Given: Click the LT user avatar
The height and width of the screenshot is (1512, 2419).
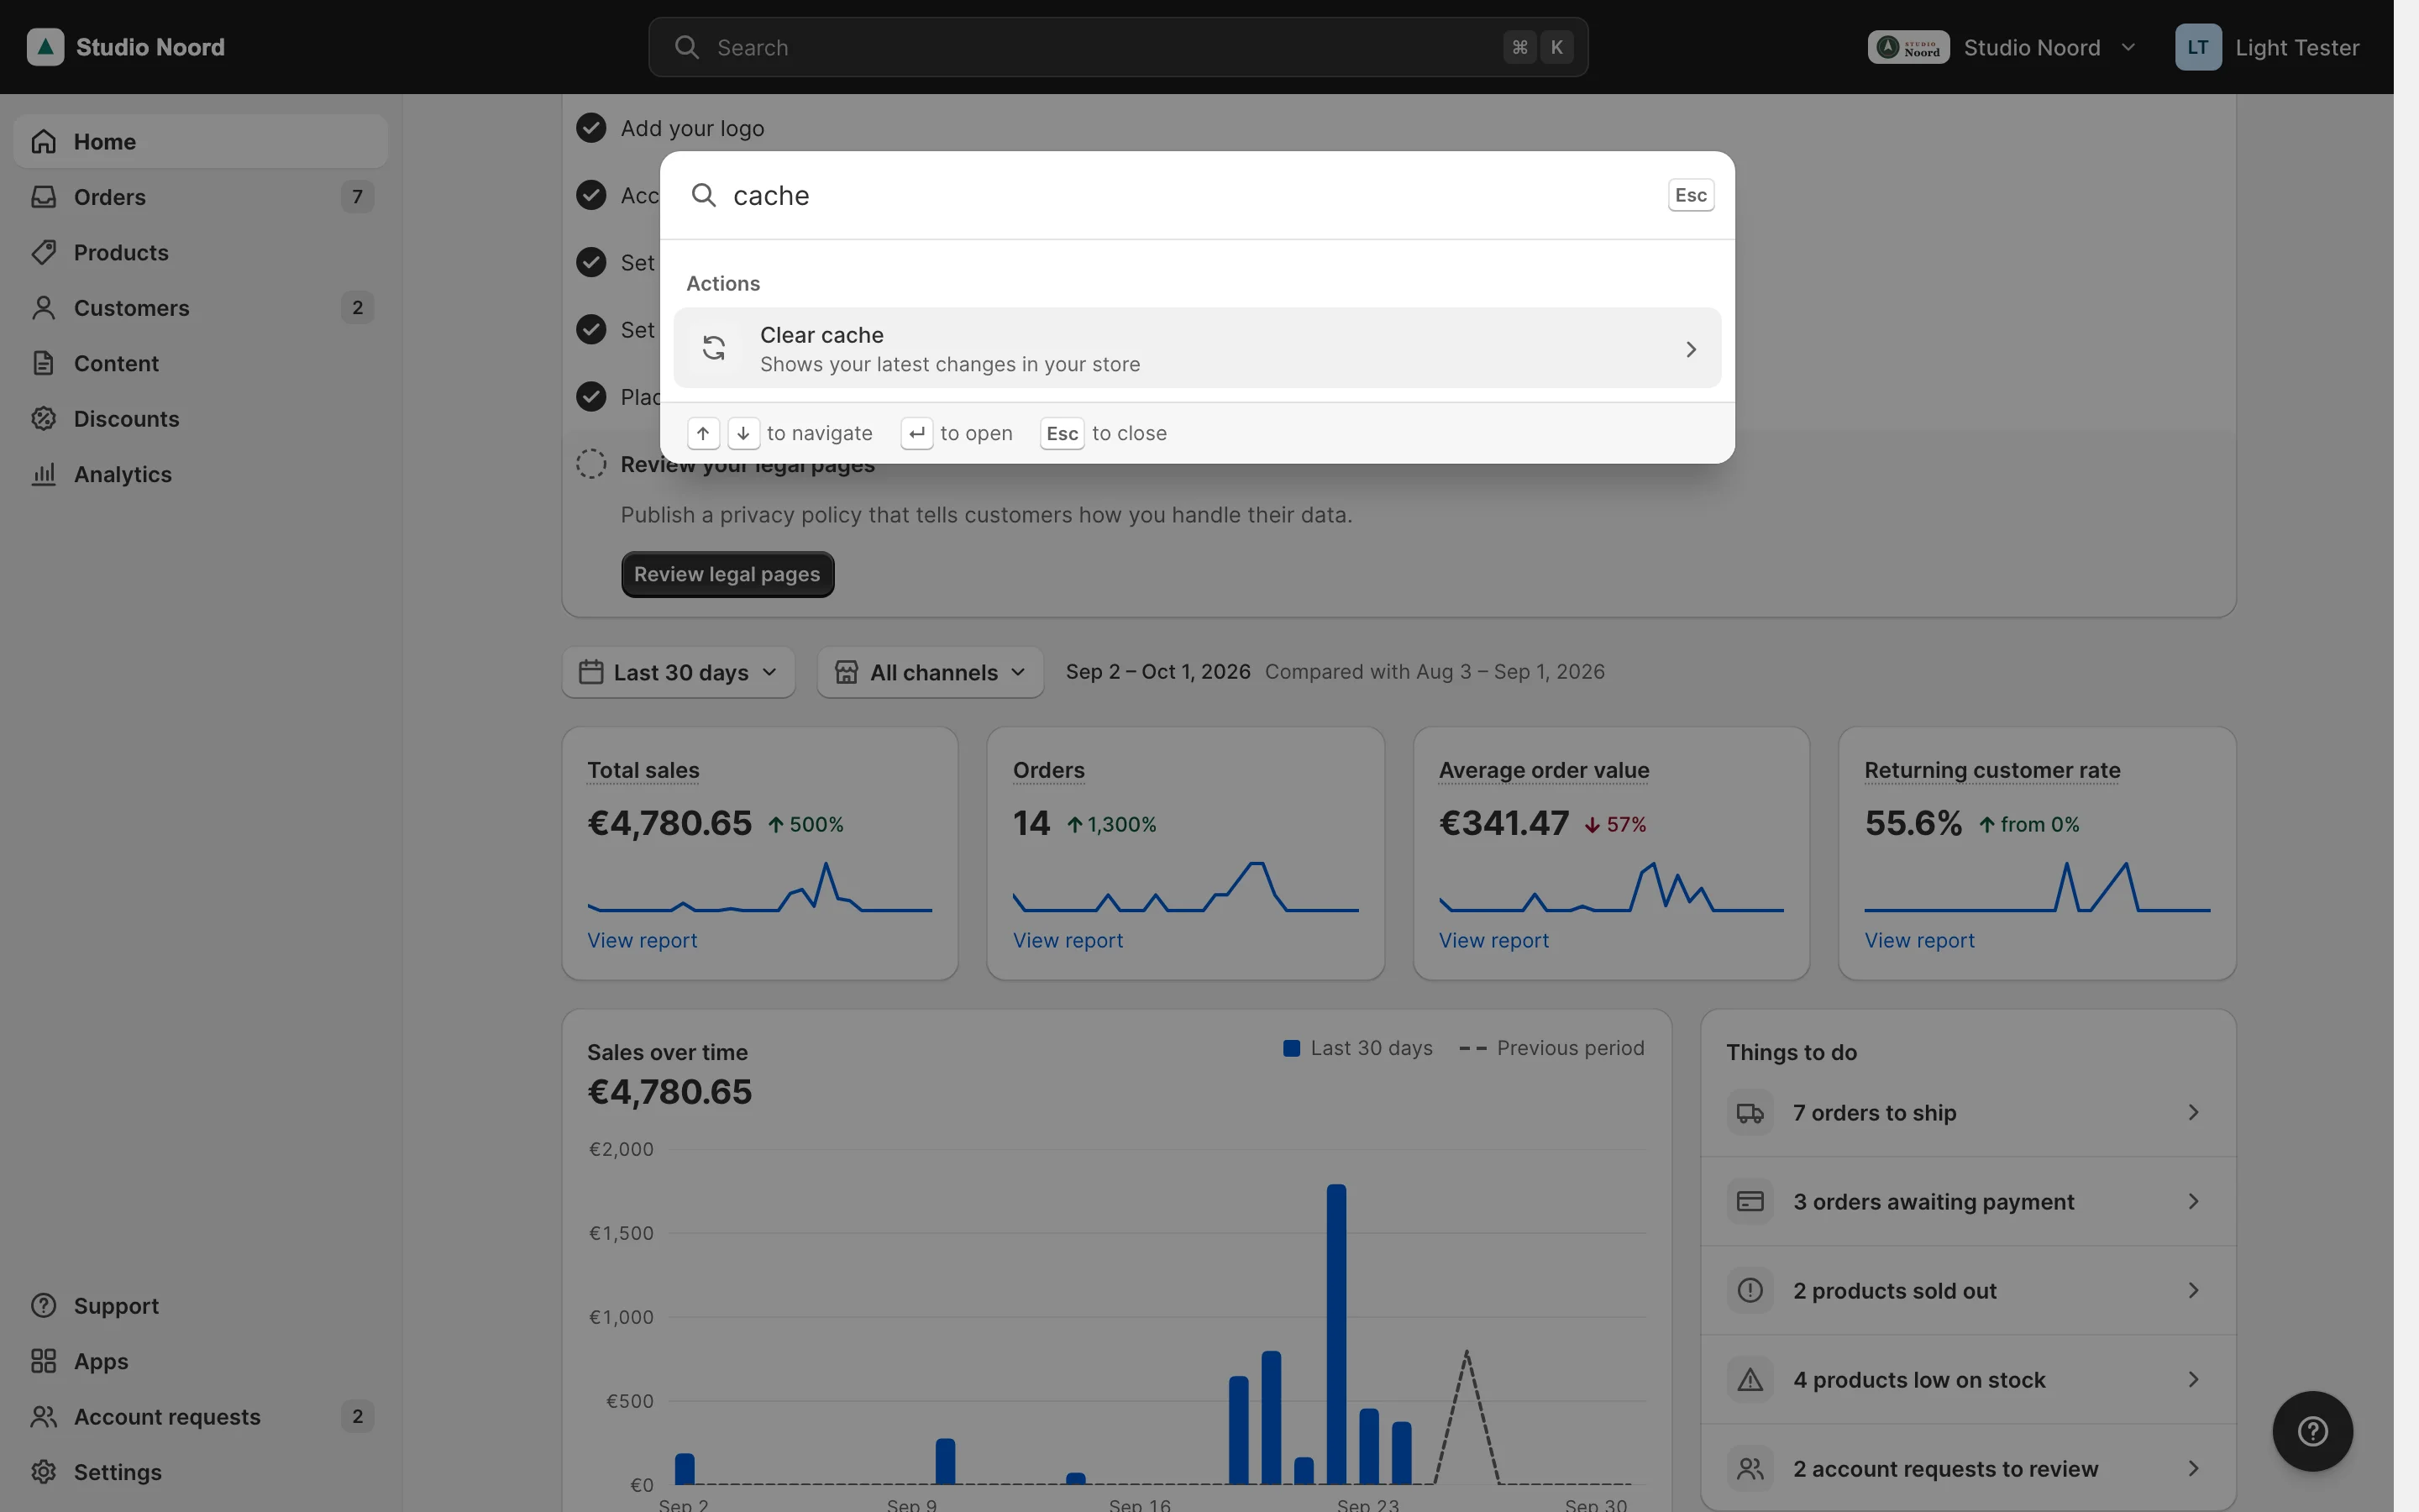Looking at the screenshot, I should (2198, 47).
